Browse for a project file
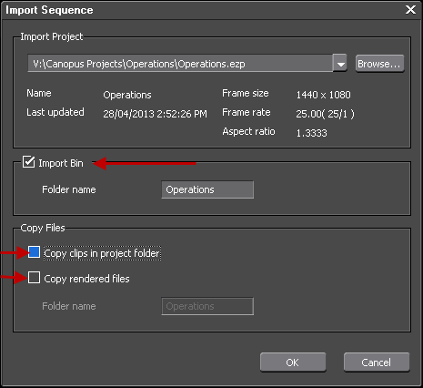The width and height of the screenshot is (423, 388). pos(379,64)
